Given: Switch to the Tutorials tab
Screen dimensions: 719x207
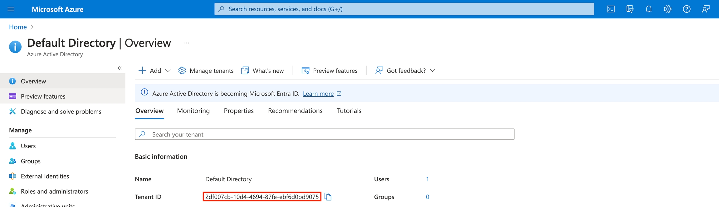Looking at the screenshot, I should [349, 111].
